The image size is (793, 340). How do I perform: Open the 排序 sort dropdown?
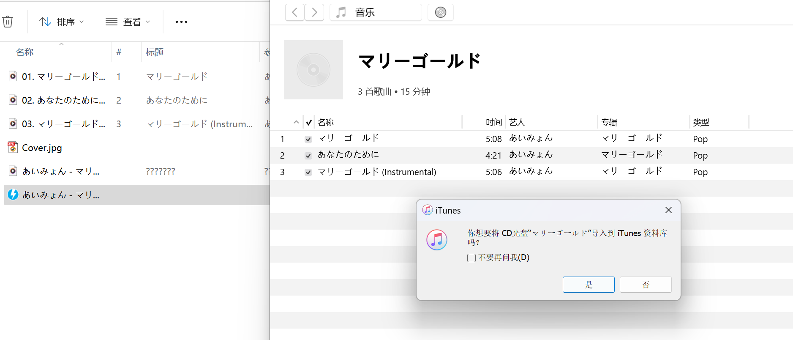pos(62,22)
